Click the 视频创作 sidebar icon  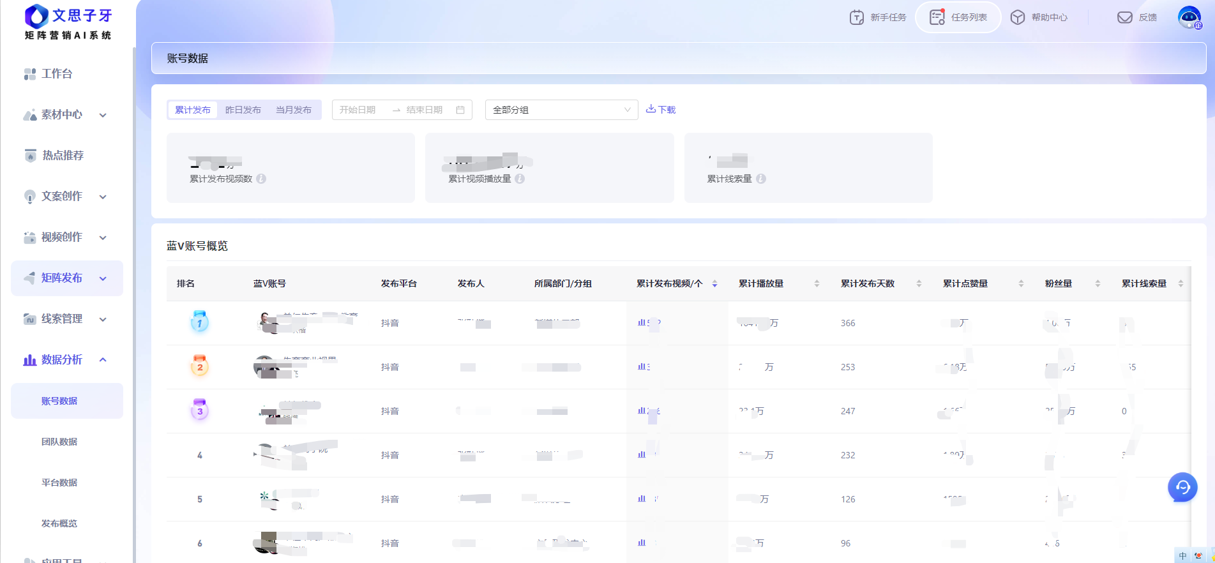click(30, 237)
